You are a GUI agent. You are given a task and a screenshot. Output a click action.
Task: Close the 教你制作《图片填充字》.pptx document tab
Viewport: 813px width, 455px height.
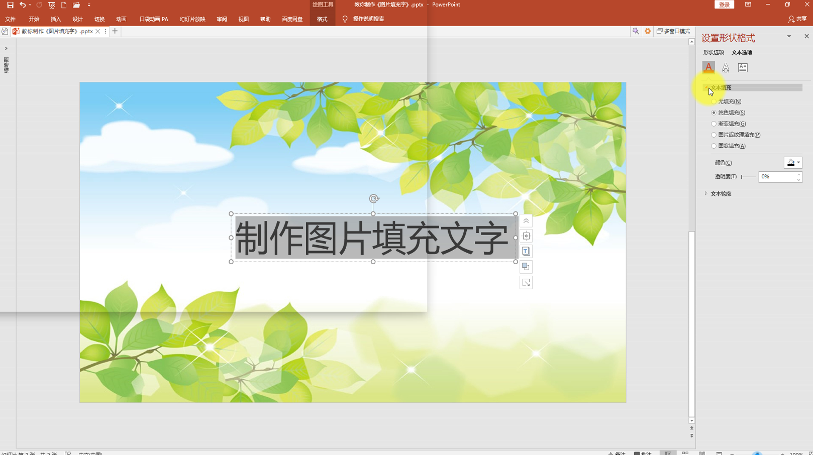(x=98, y=31)
